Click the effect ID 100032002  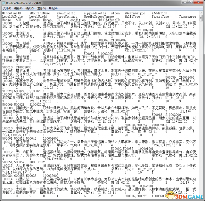coord(51,176)
